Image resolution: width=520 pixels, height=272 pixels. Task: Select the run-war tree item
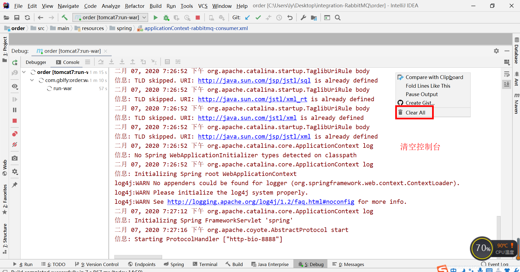click(x=63, y=89)
